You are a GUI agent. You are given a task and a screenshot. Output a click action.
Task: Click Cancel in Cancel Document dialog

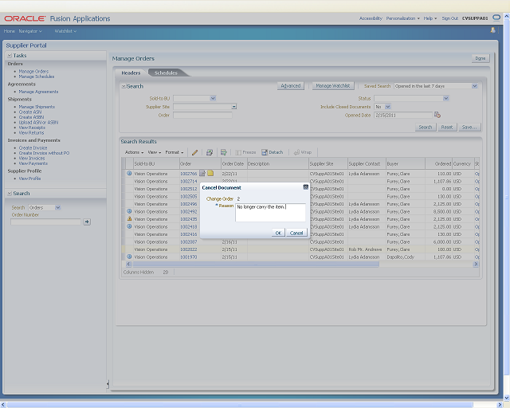point(296,233)
